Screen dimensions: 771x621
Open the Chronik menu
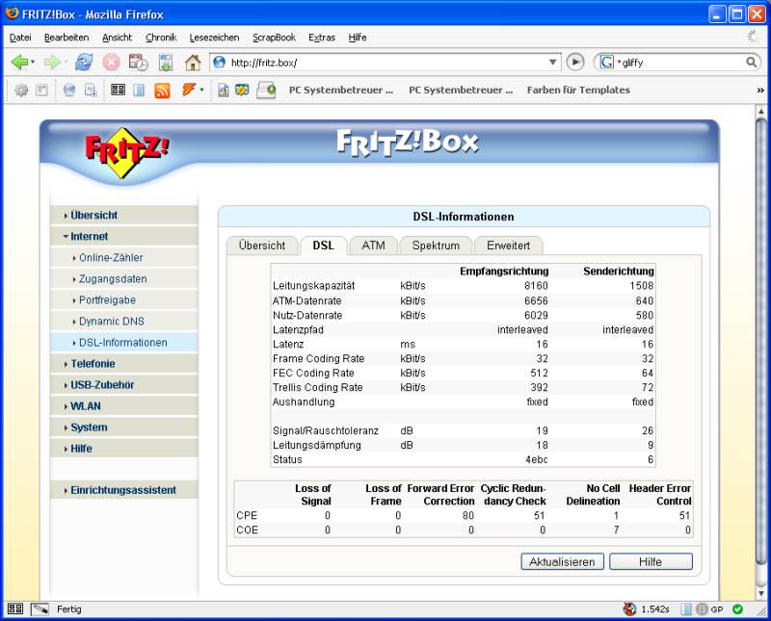(x=161, y=38)
